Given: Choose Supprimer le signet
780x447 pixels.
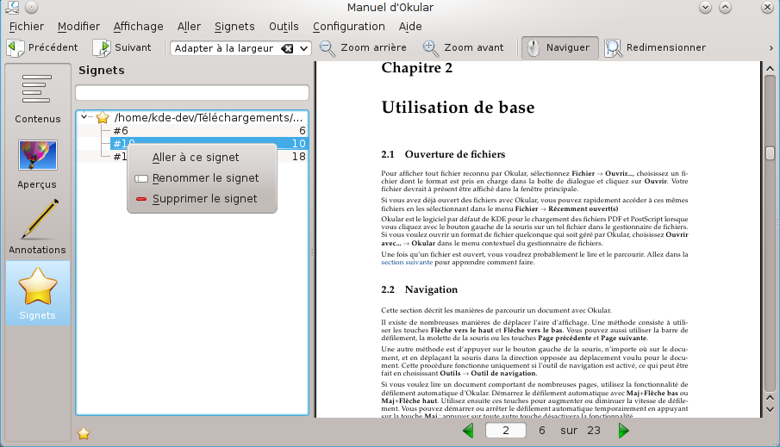Looking at the screenshot, I should (204, 199).
